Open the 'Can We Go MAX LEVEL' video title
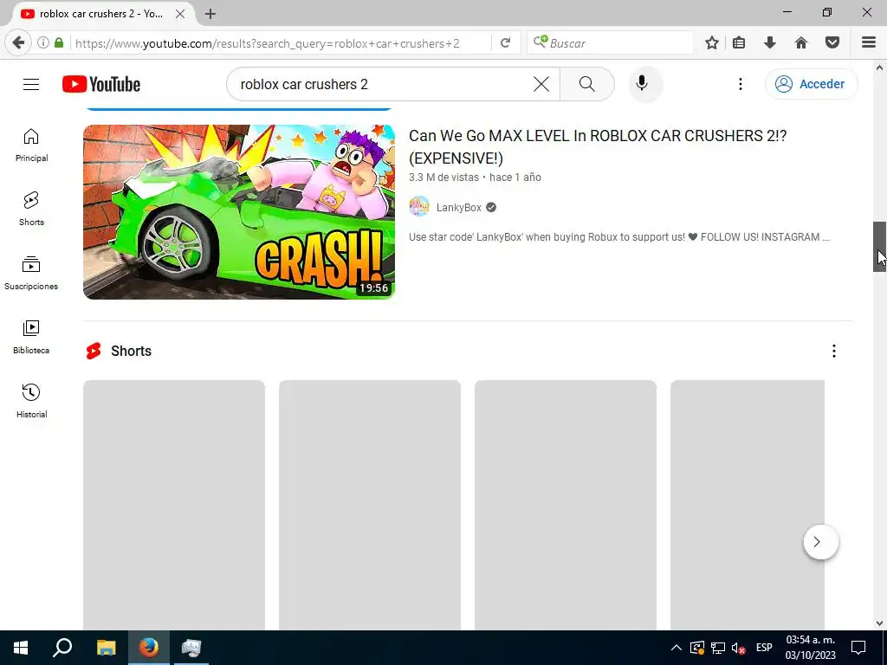Viewport: 887px width, 665px height. click(x=598, y=147)
